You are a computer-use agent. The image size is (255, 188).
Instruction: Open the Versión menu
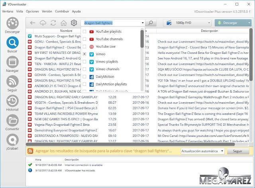point(47,12)
